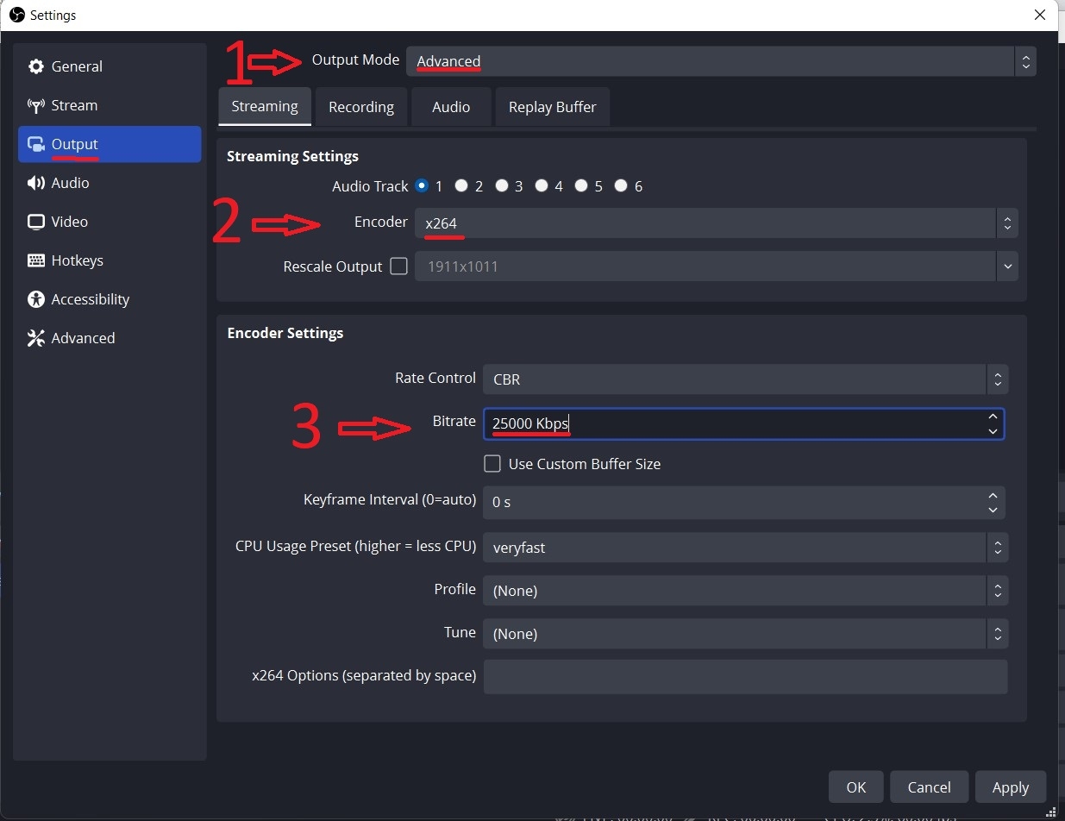The height and width of the screenshot is (821, 1065).
Task: Click the General gear icon in sidebar
Action: tap(36, 67)
